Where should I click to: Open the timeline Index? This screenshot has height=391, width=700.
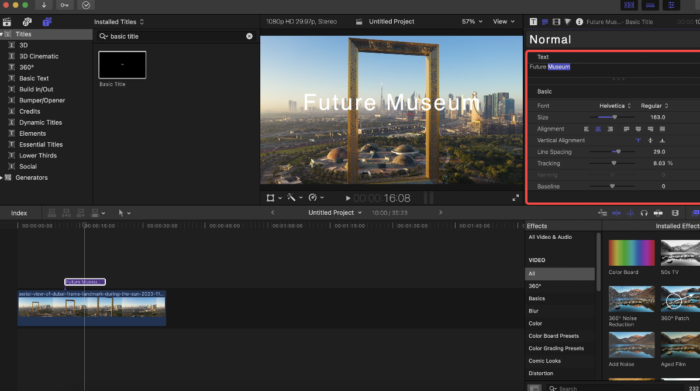coord(19,213)
